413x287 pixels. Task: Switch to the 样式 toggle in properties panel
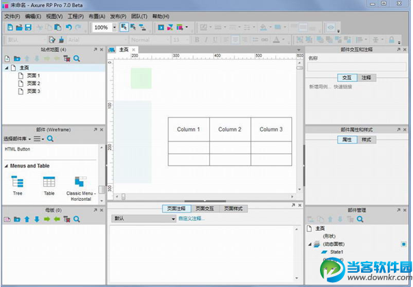[367, 139]
